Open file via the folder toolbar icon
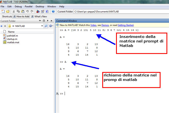Image resolution: width=169 pixels, height=113 pixels. pos(8,12)
